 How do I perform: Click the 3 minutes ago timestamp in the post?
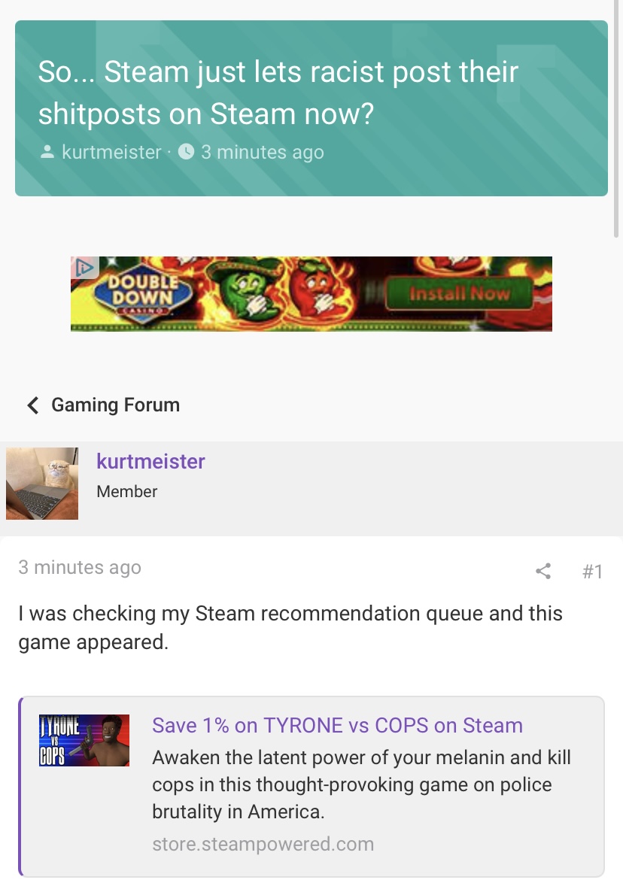80,567
